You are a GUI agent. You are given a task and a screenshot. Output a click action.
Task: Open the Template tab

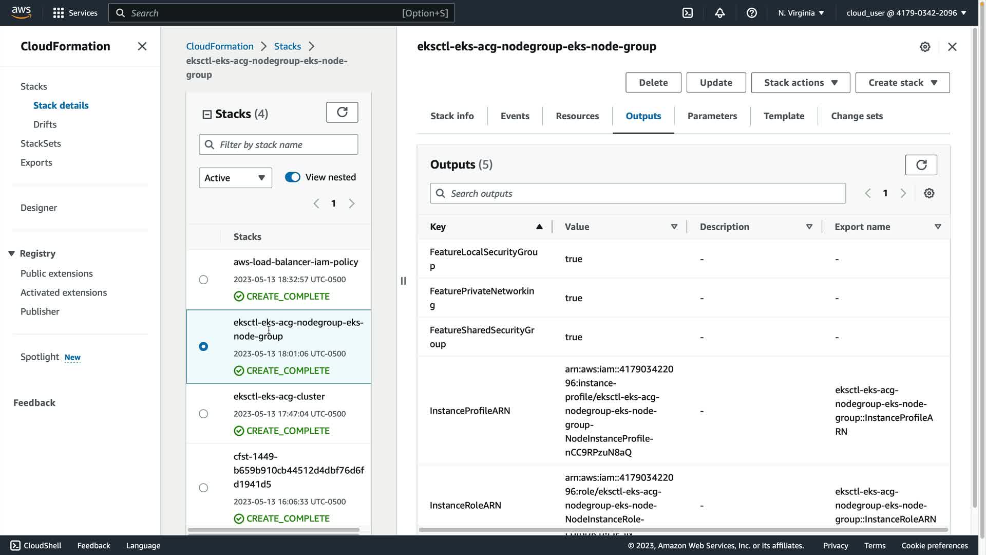tap(784, 116)
